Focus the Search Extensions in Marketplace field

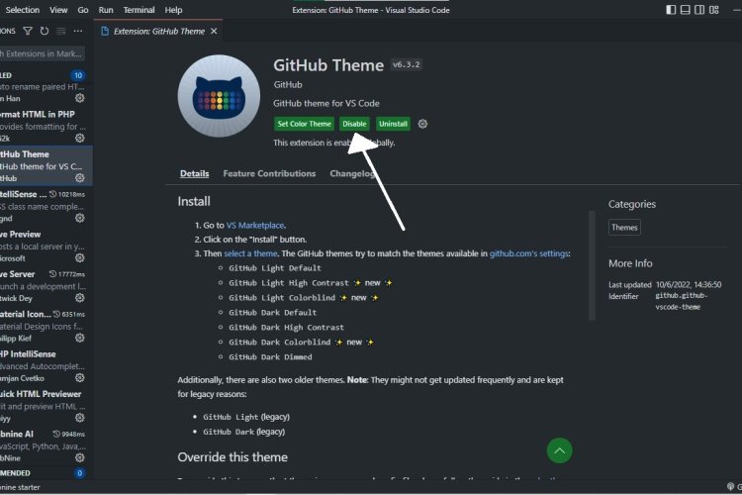pyautogui.click(x=43, y=54)
